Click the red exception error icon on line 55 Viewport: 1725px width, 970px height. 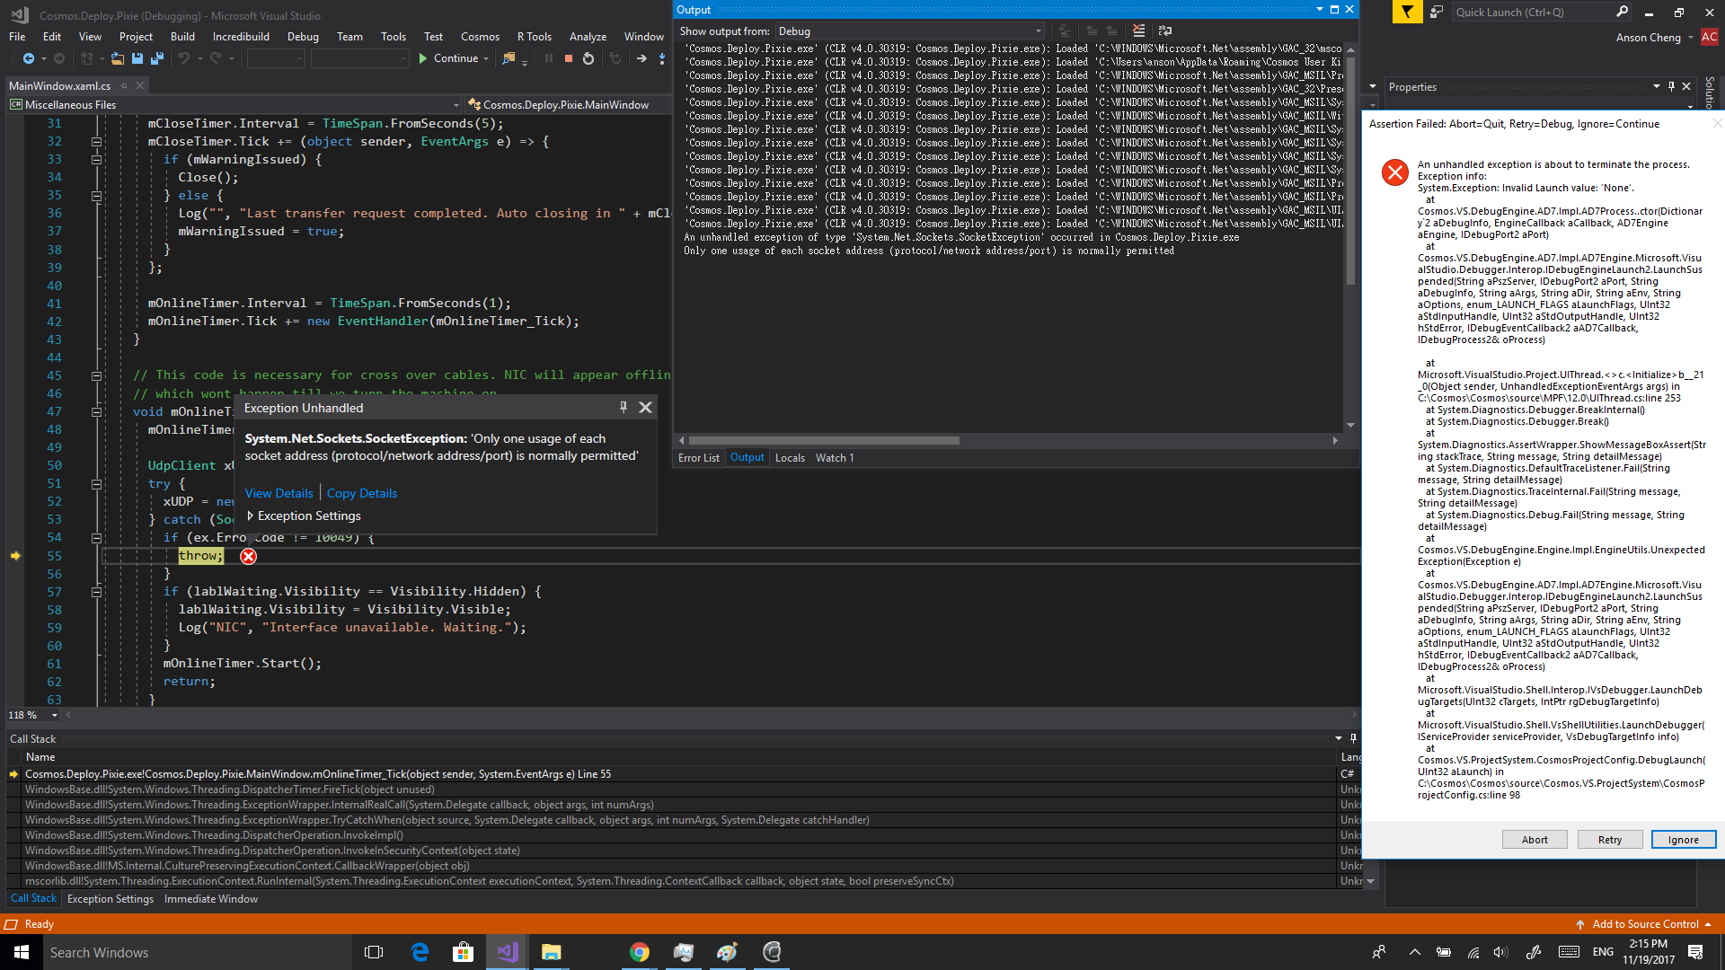(249, 557)
